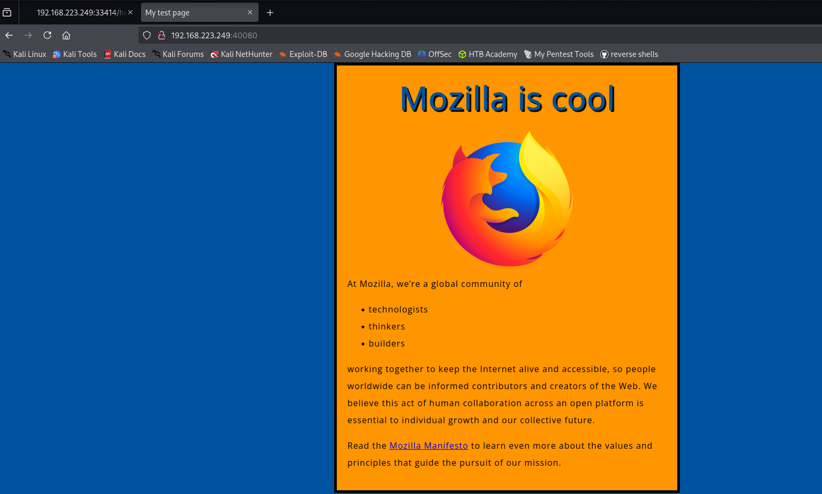Image resolution: width=822 pixels, height=494 pixels.
Task: Open the OffSec bookmark
Action: tap(435, 54)
